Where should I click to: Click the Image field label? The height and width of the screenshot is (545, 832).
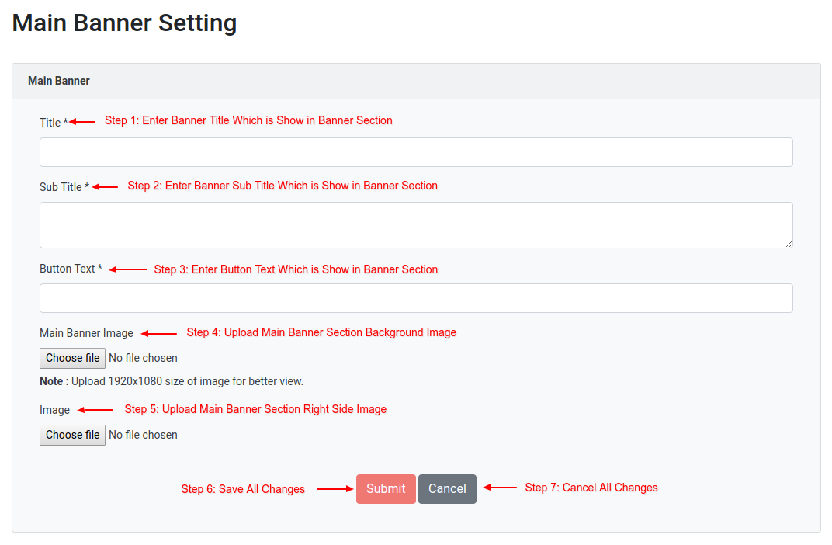(x=54, y=410)
